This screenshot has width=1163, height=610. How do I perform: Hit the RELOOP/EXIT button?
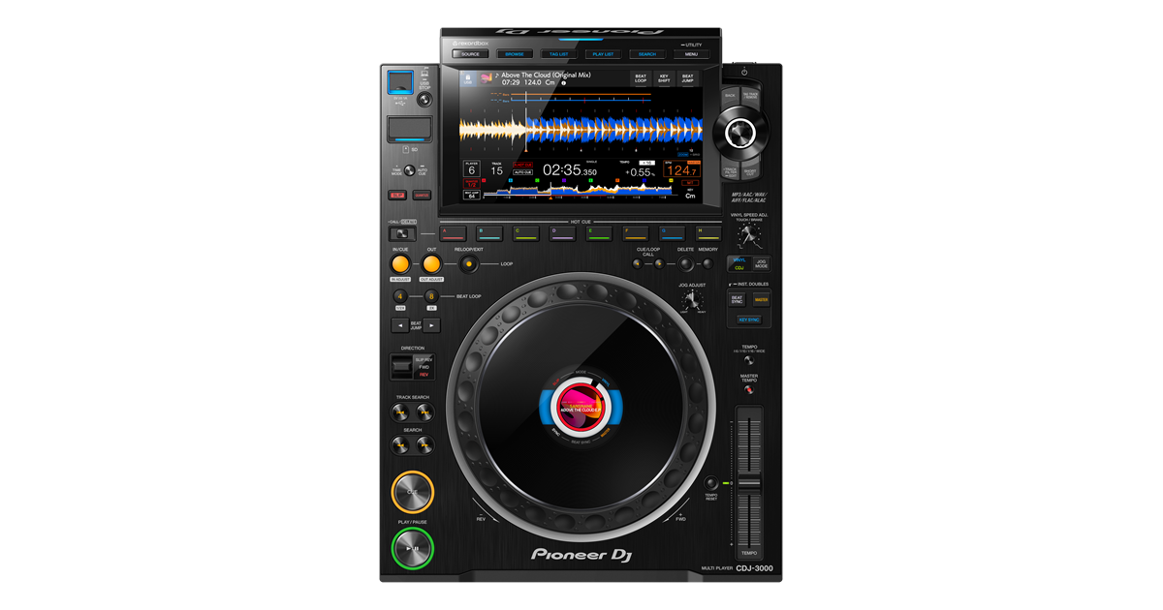click(x=468, y=264)
